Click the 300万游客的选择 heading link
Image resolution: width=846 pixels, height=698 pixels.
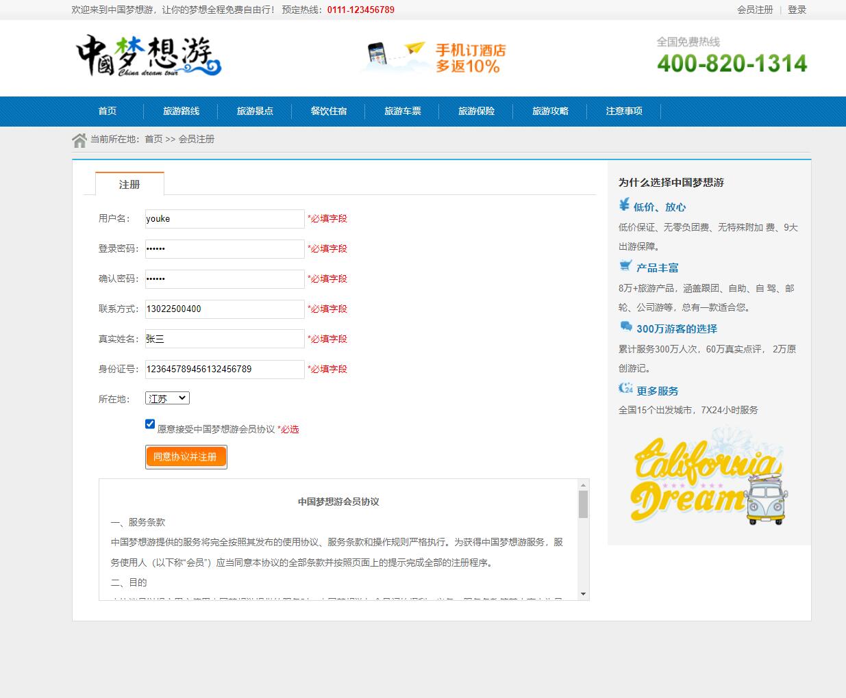click(677, 328)
